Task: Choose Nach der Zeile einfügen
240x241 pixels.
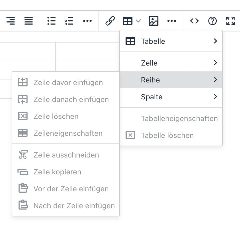Action: pyautogui.click(x=66, y=206)
